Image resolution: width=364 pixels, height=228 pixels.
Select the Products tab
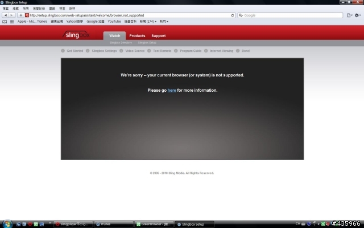pos(137,36)
